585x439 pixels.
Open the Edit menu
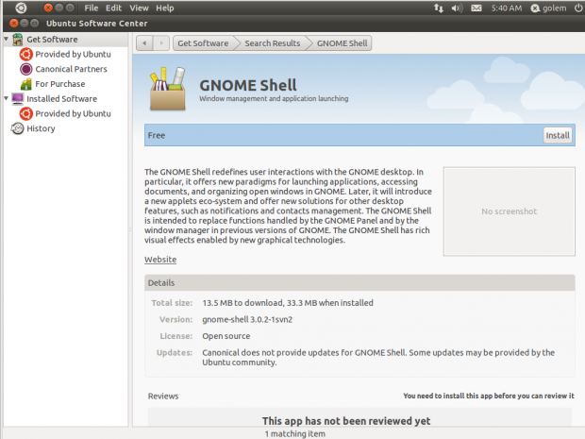(113, 8)
